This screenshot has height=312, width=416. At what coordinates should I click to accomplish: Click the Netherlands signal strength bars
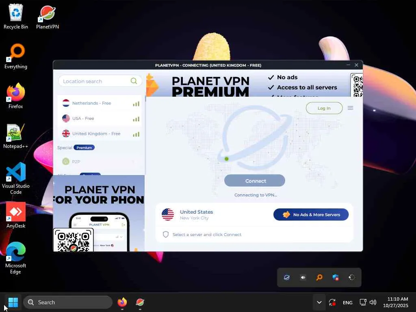click(136, 104)
